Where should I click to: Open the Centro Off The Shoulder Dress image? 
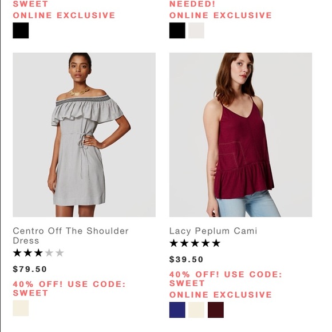84,135
